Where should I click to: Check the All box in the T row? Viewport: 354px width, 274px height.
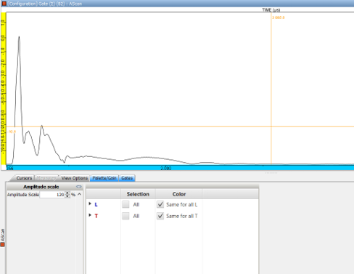(125, 216)
